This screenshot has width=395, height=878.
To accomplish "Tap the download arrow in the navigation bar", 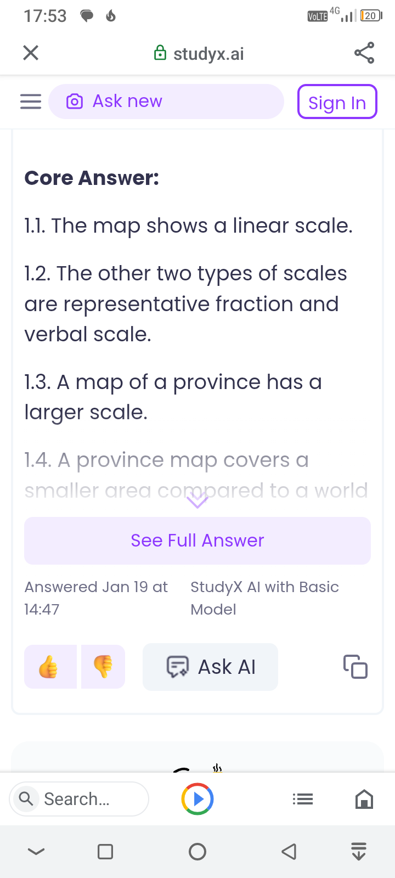I will [358, 852].
